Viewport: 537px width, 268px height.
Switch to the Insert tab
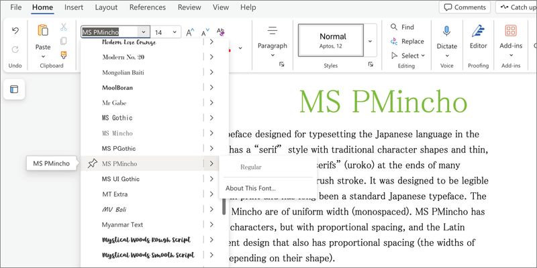point(74,7)
